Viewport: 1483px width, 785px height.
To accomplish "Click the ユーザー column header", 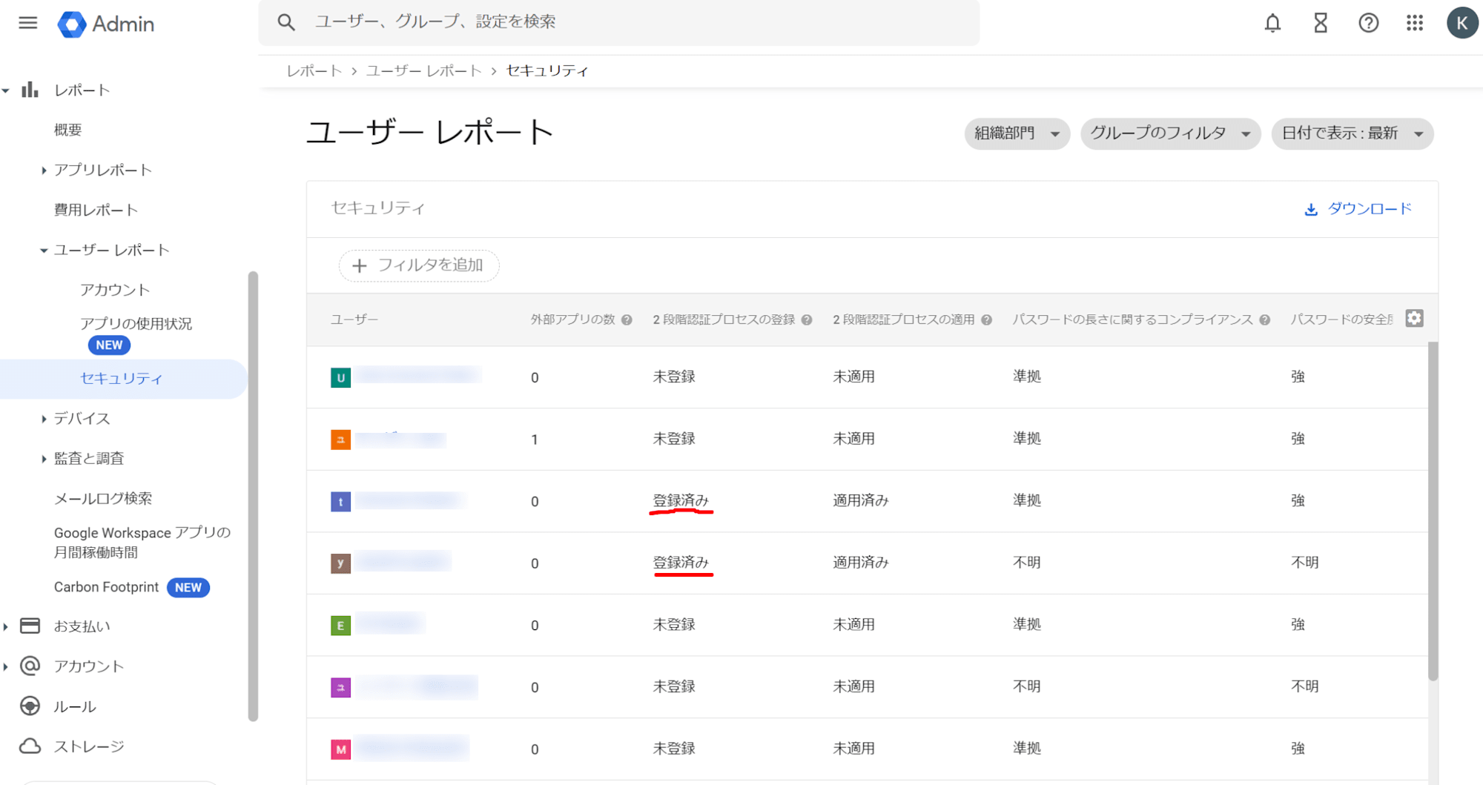I will pyautogui.click(x=354, y=319).
